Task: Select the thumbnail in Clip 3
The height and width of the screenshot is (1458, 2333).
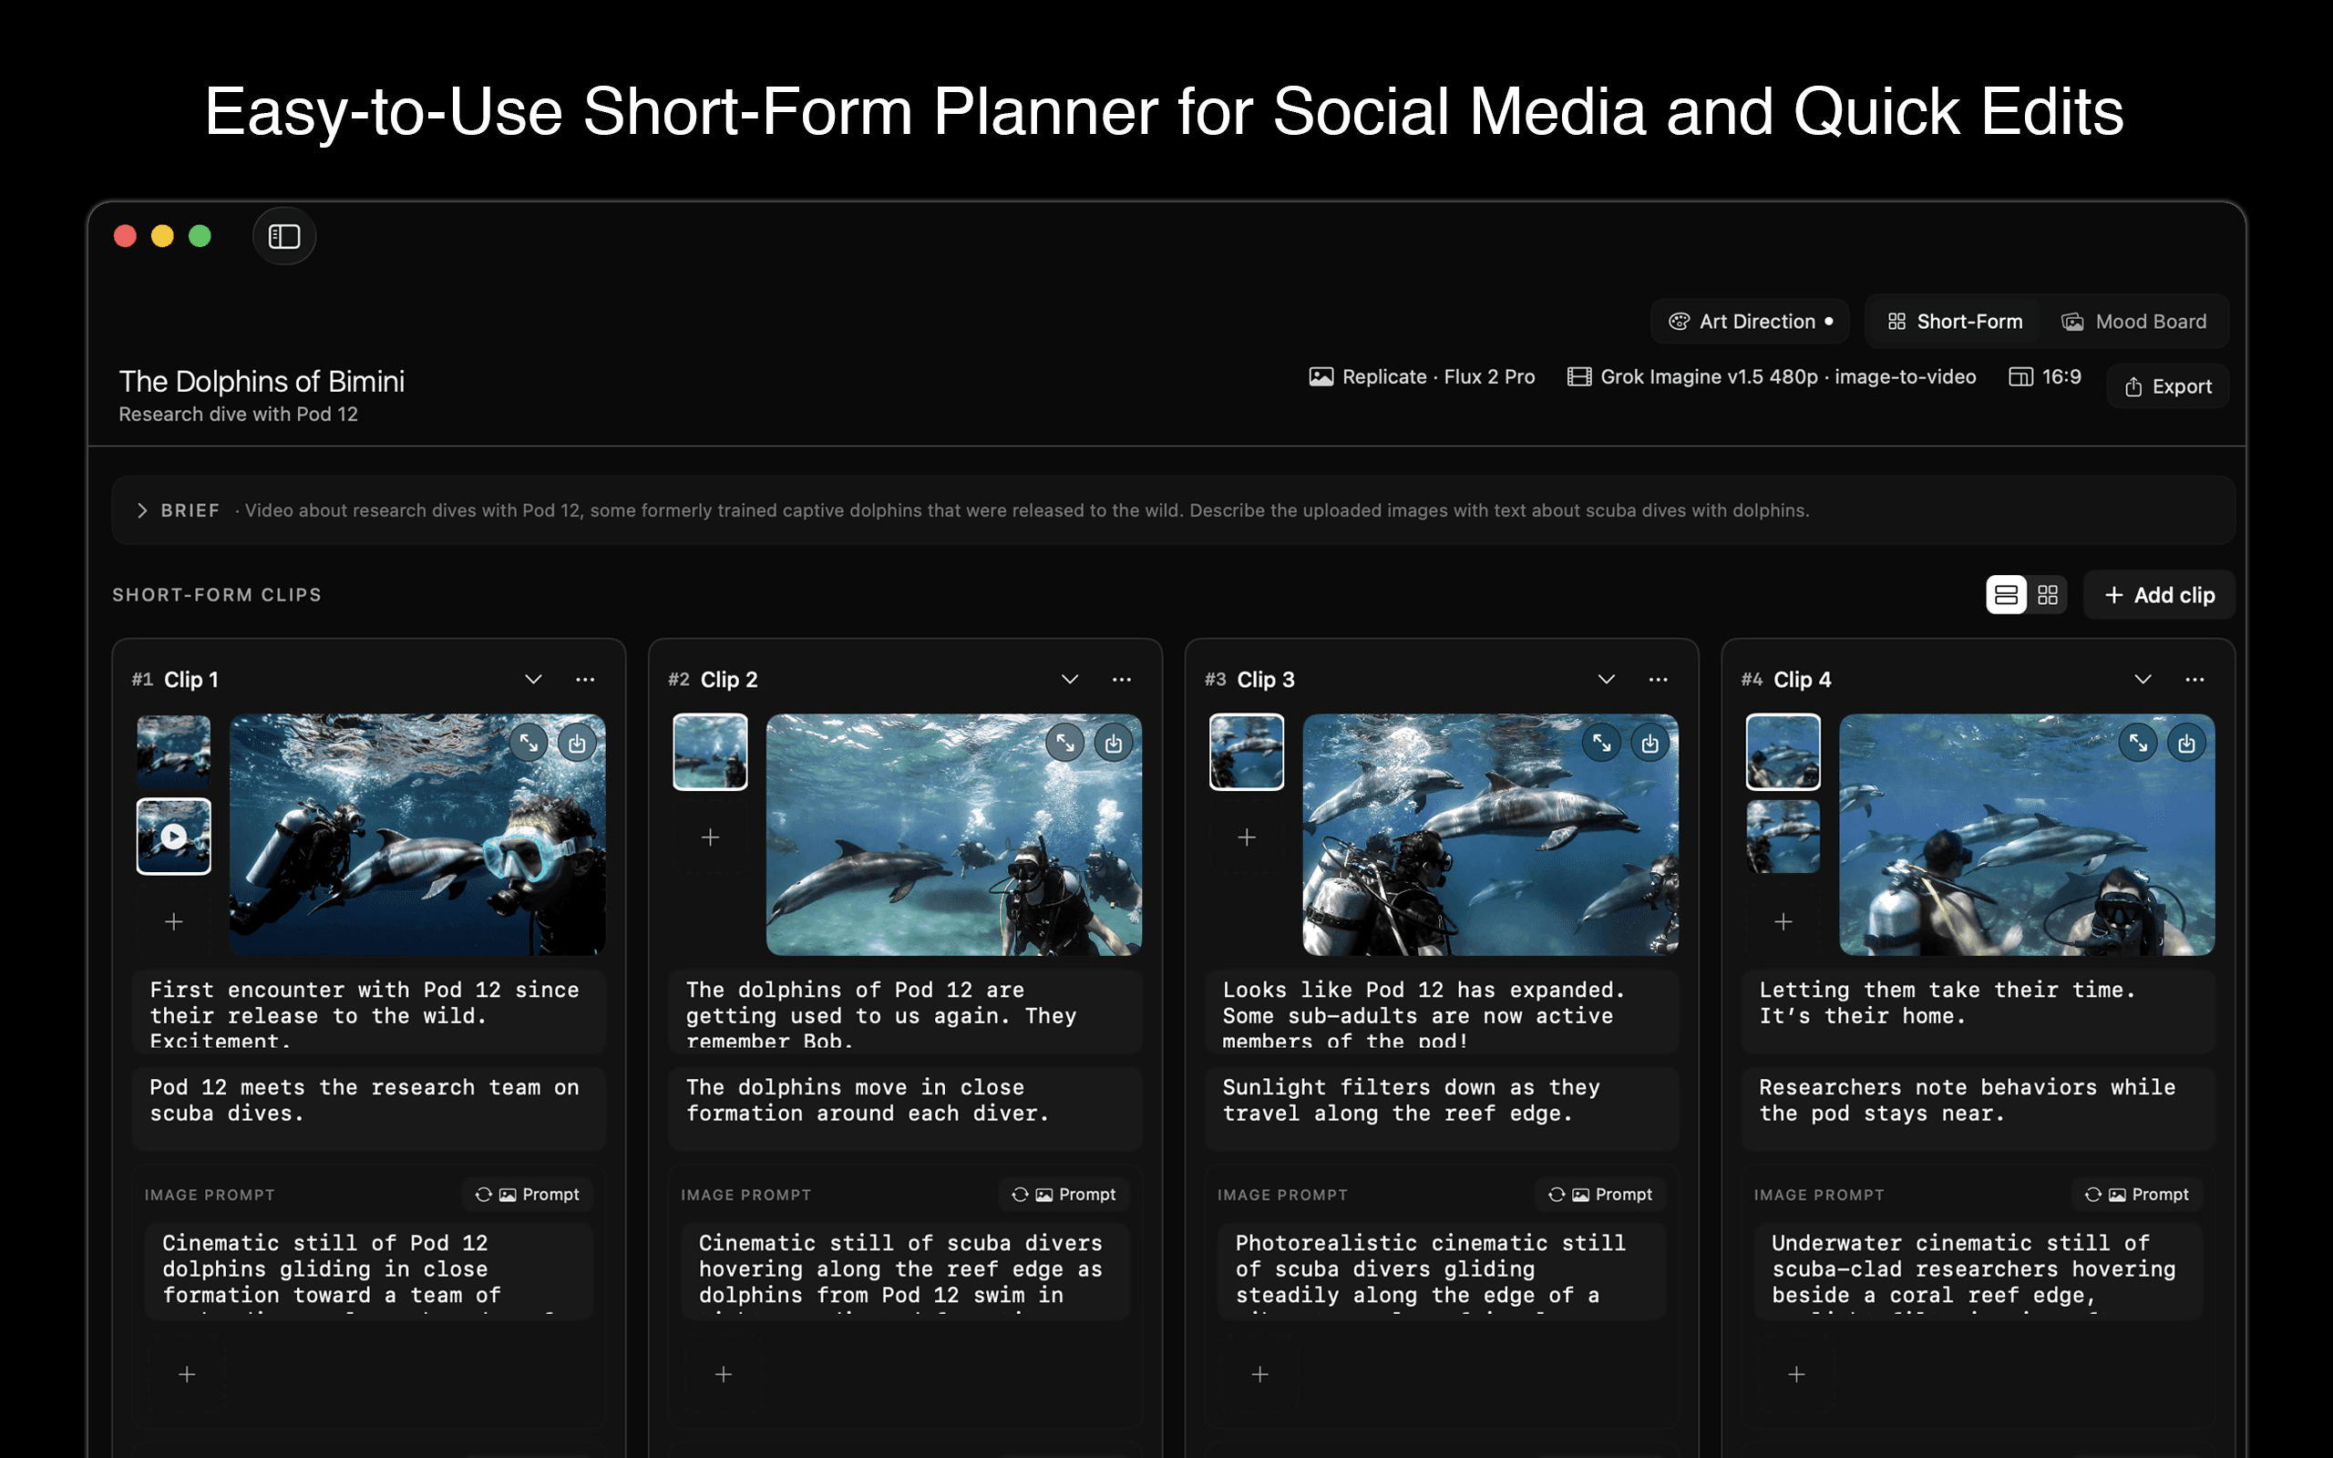Action: tap(1247, 751)
